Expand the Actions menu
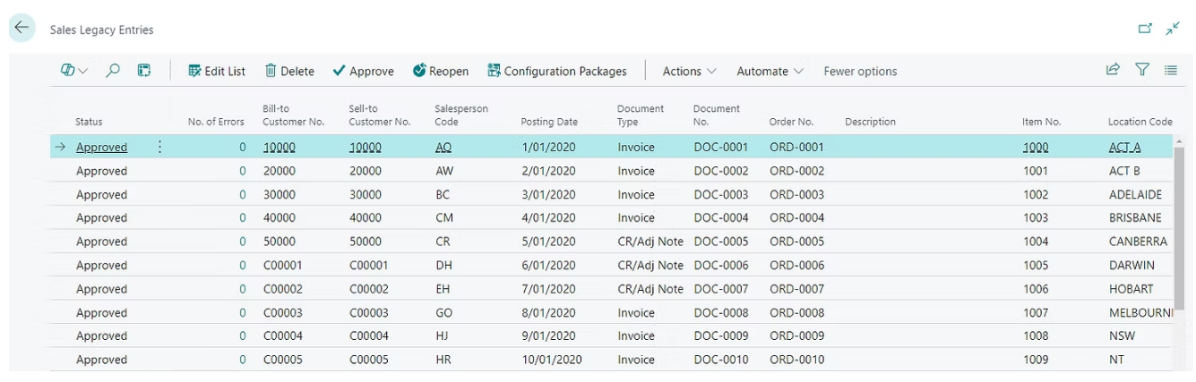Viewport: 1196px width, 382px height. (x=689, y=71)
